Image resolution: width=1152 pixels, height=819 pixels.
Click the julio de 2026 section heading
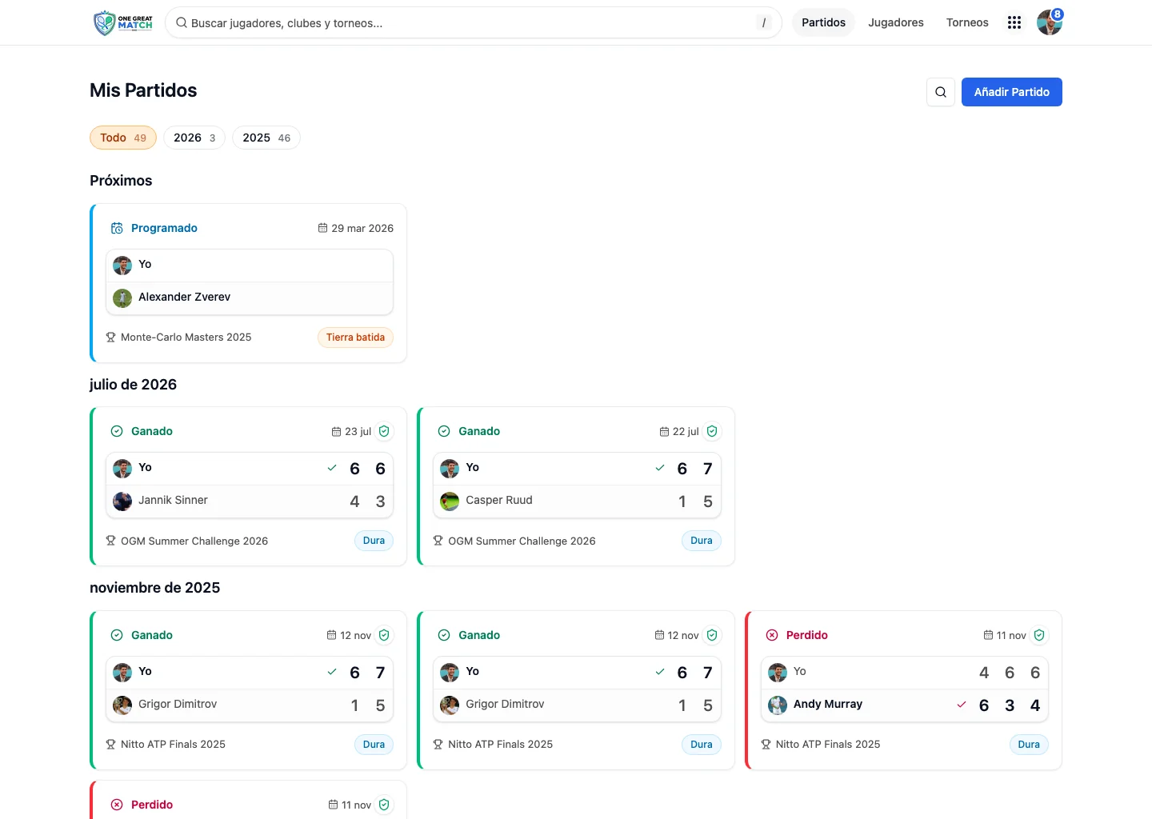coord(133,385)
